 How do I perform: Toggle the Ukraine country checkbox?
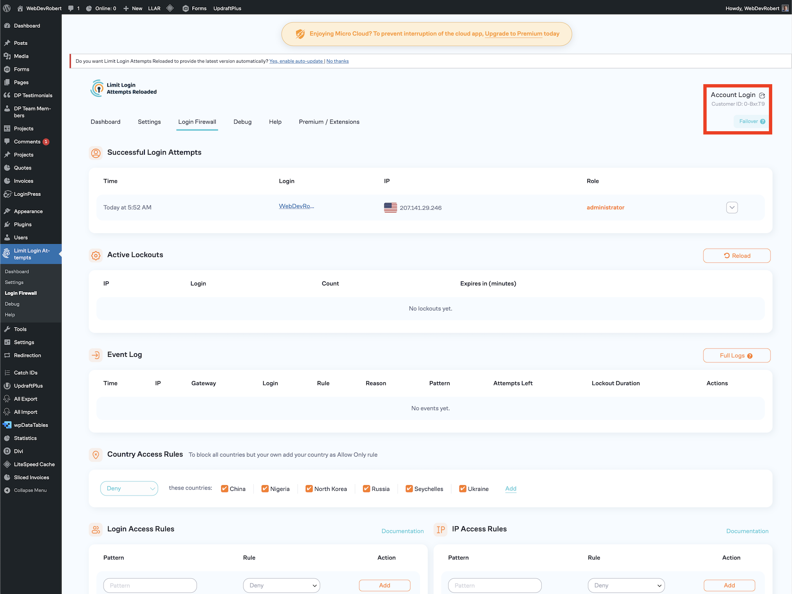coord(462,489)
